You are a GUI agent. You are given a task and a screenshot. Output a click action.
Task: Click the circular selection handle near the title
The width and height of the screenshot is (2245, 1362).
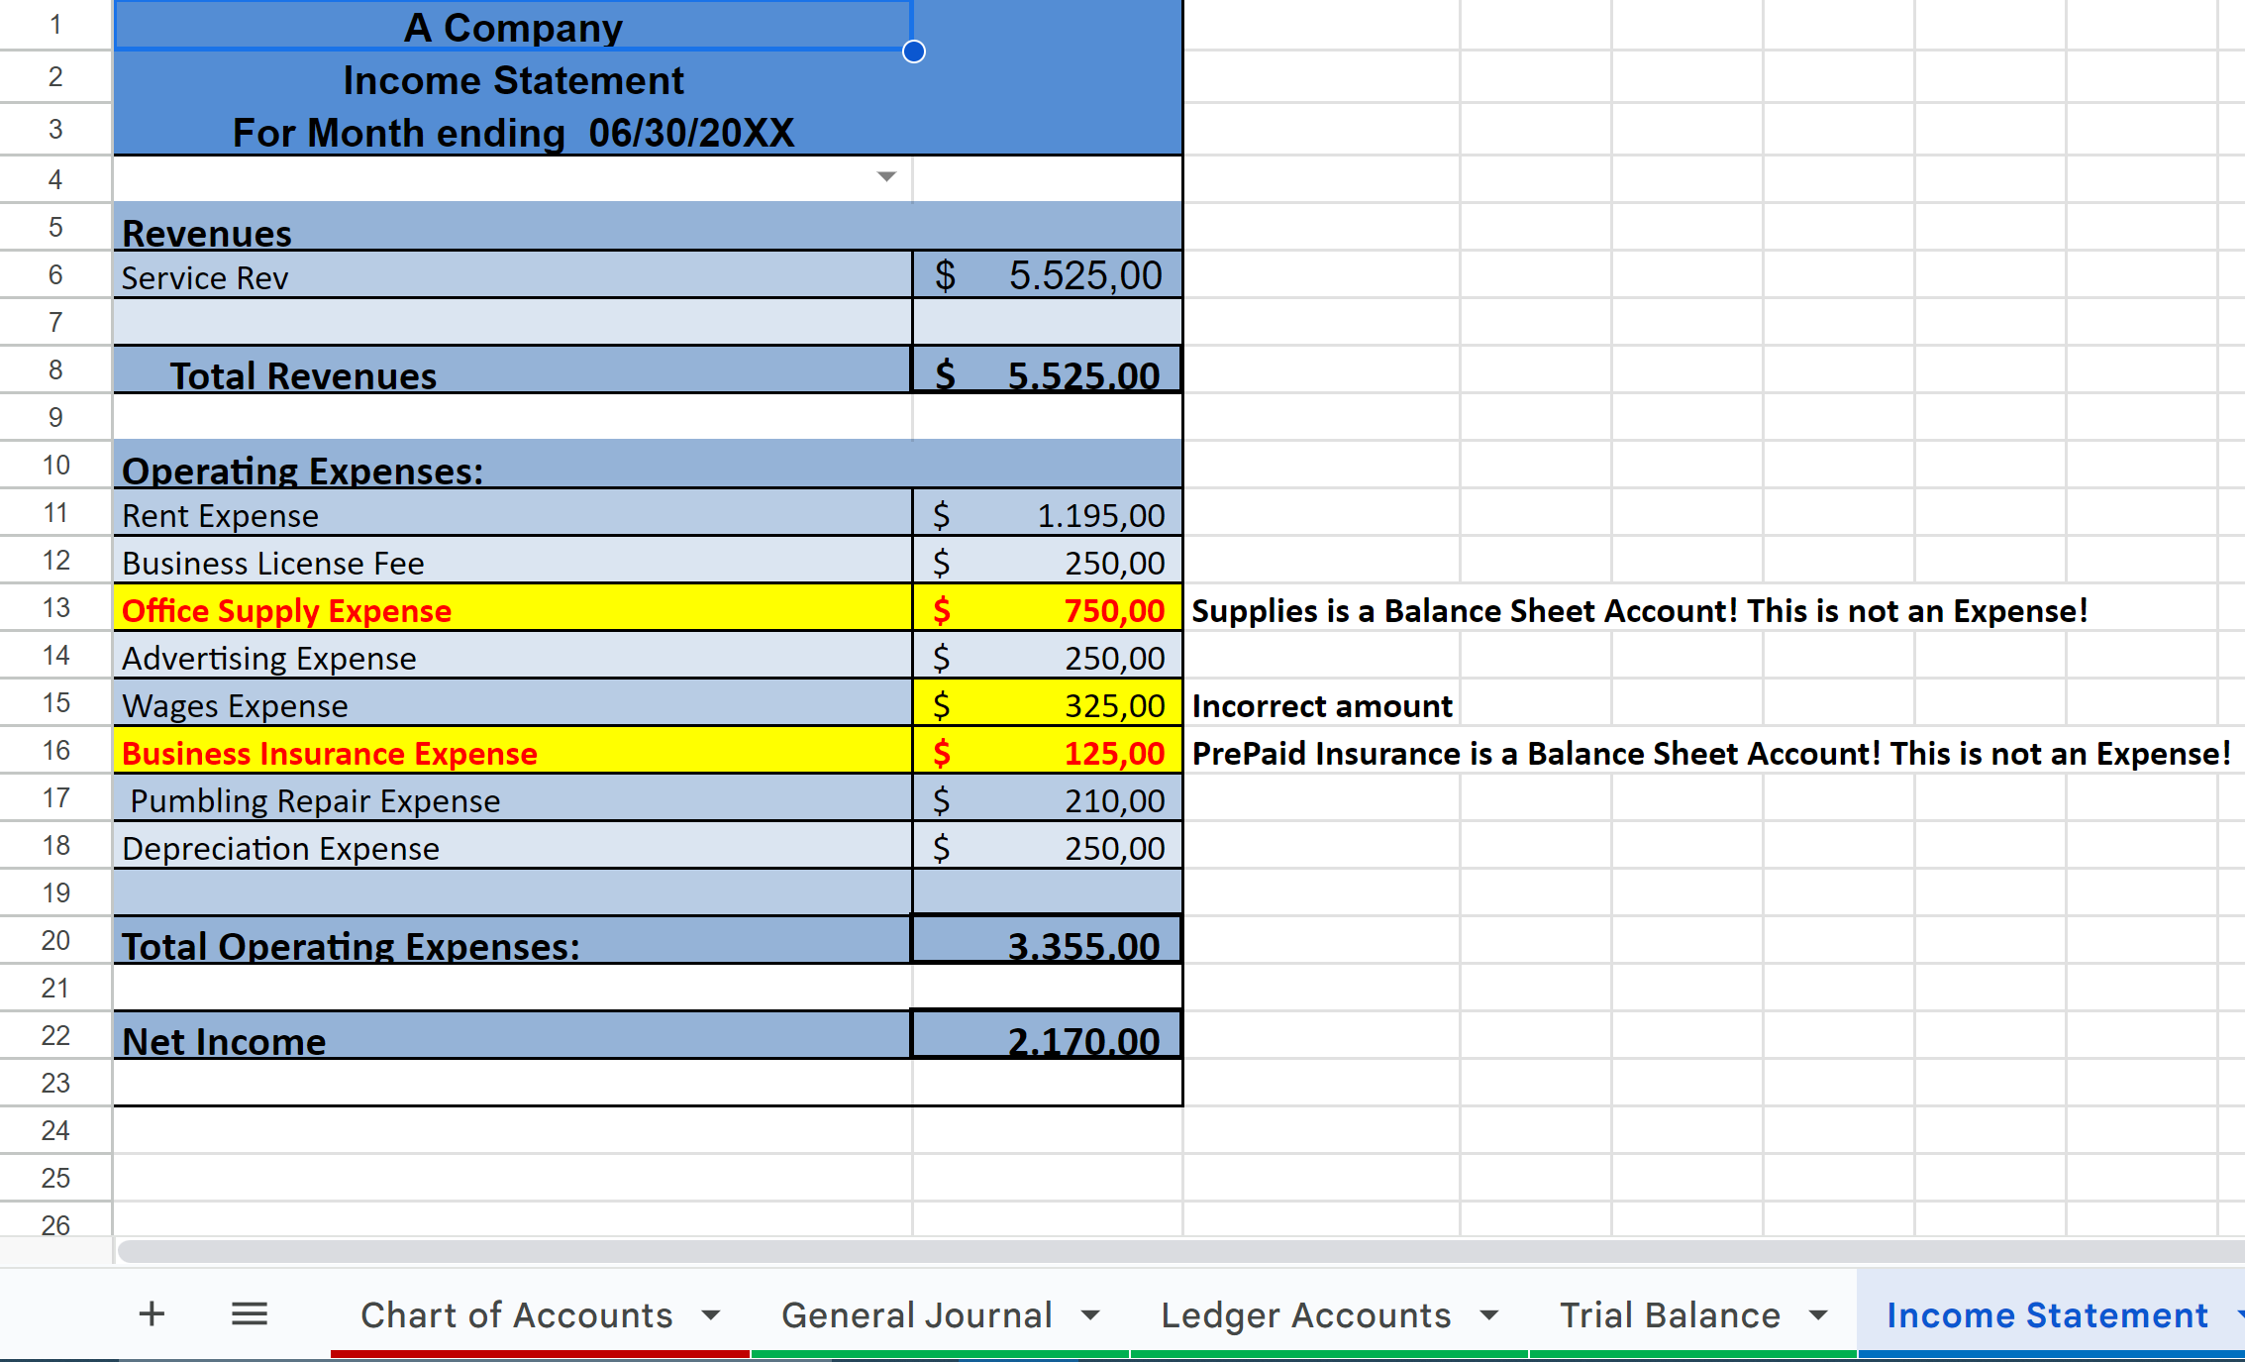tap(911, 52)
